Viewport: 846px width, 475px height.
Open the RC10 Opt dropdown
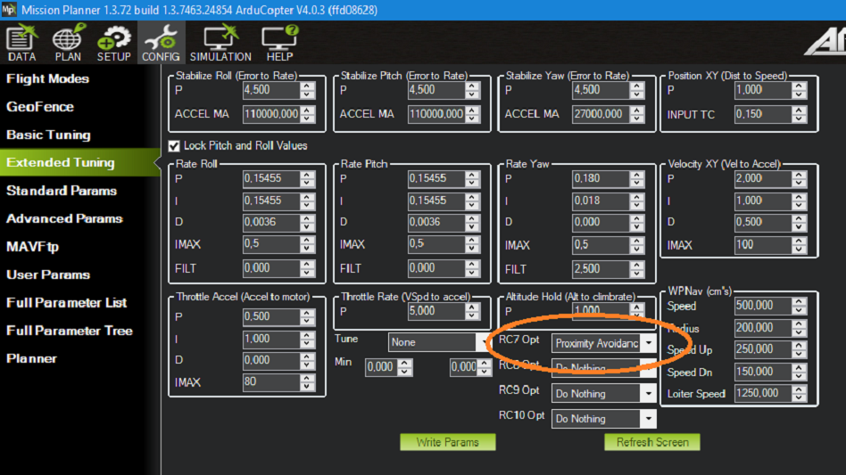point(648,418)
